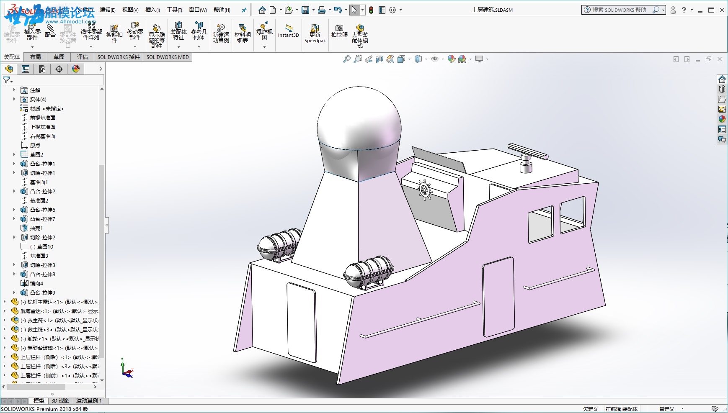The height and width of the screenshot is (413, 728).
Task: Switch to the FeatureManager design tree tab
Action: (x=9, y=69)
